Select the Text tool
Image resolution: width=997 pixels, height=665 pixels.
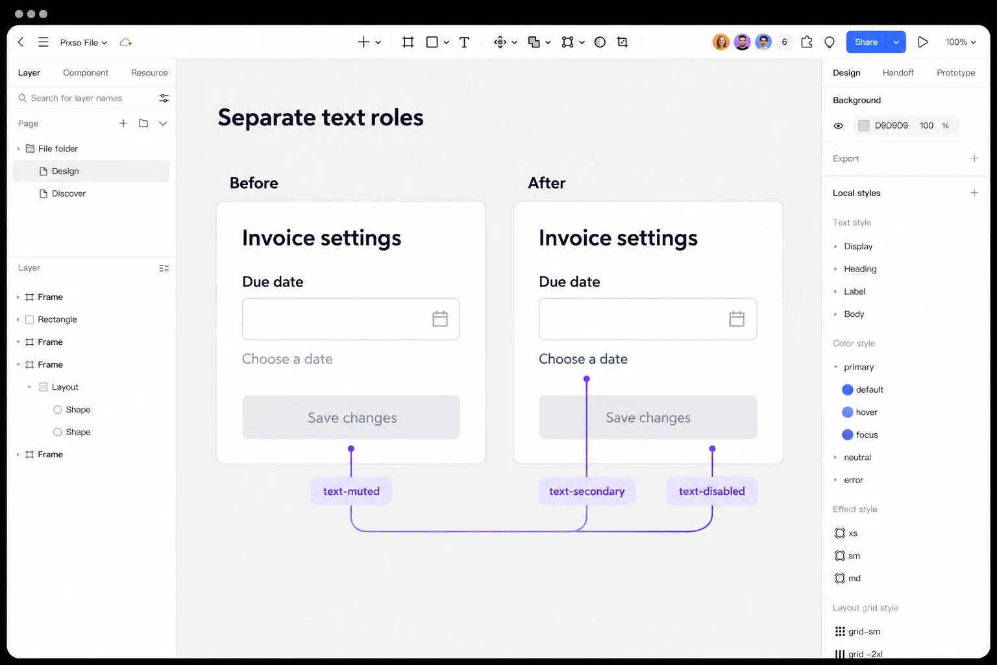point(465,42)
